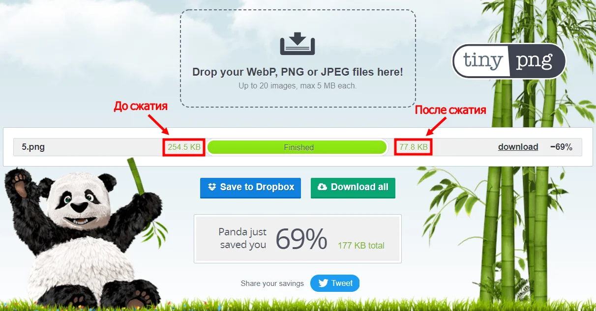Click the −69% reduction value
Image resolution: width=596 pixels, height=311 pixels.
561,147
